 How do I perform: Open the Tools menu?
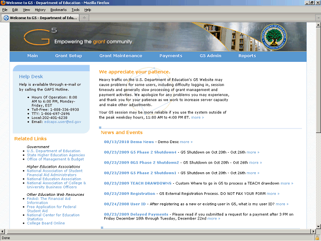pyautogui.click(x=75, y=10)
